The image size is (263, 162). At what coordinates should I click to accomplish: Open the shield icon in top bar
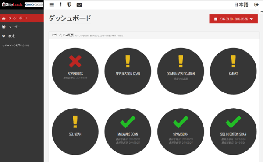pos(69,4)
